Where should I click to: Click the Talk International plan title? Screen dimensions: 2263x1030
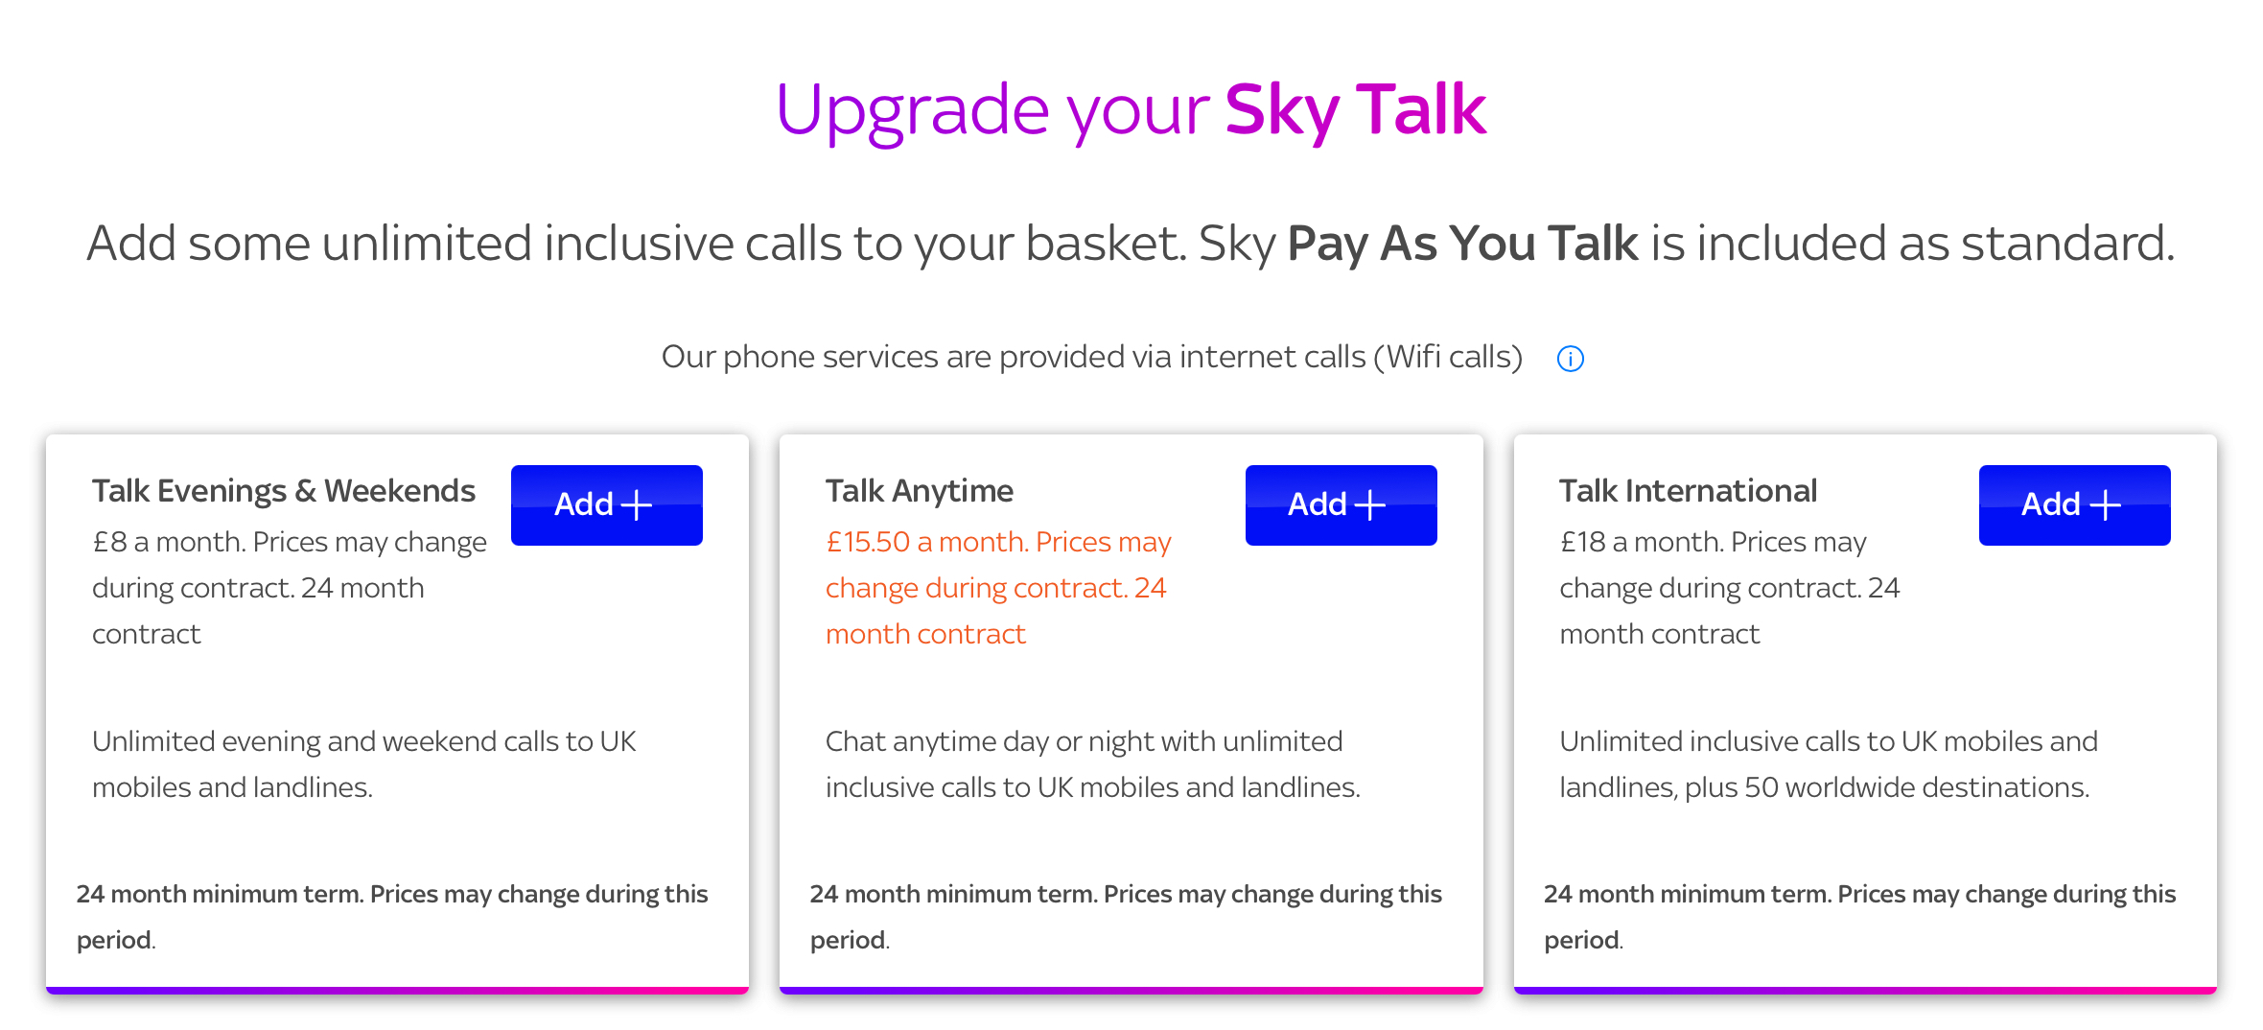click(1688, 490)
